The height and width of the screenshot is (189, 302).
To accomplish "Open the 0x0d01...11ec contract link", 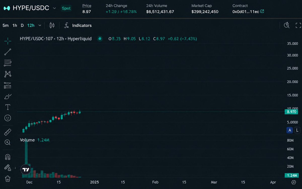I will tap(246, 12).
